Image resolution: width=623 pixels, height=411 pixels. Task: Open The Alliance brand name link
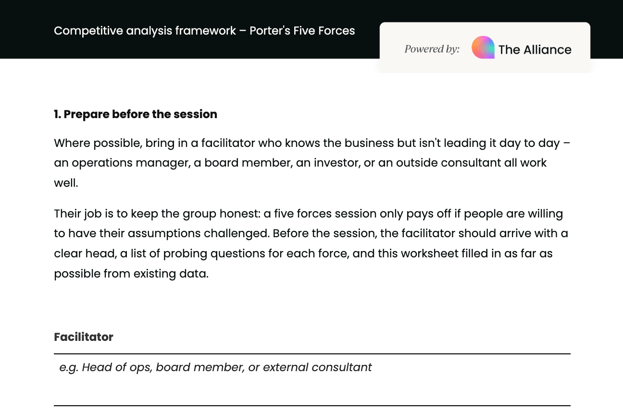coord(535,49)
